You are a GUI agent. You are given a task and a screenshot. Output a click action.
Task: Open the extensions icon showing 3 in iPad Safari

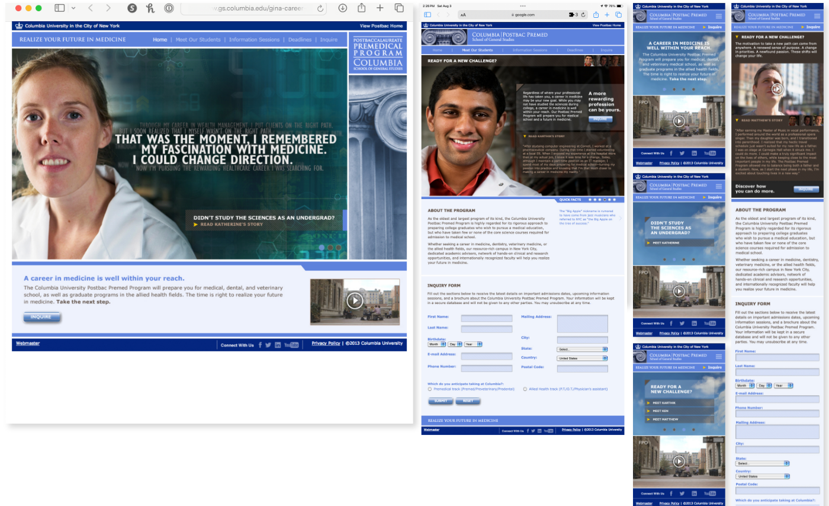coord(573,15)
